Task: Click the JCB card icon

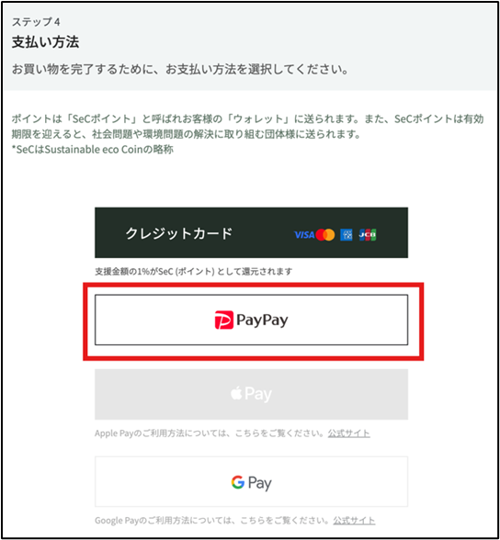Action: pyautogui.click(x=368, y=235)
